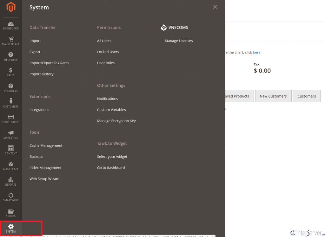
Task: Click the Extensions heading
Action: tap(40, 97)
